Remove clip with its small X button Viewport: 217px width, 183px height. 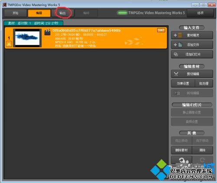click(x=161, y=30)
